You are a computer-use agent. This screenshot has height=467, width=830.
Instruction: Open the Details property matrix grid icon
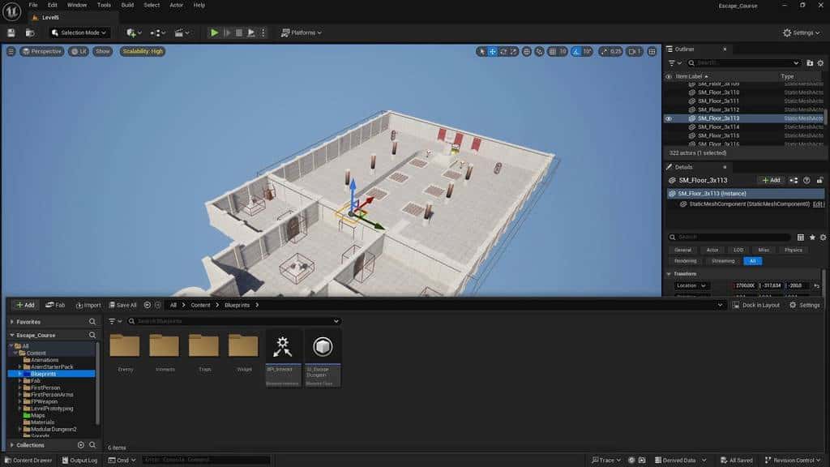[800, 238]
